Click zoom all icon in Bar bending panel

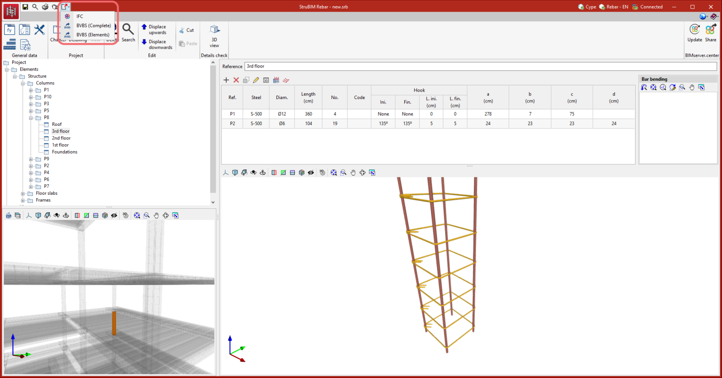[x=653, y=87]
